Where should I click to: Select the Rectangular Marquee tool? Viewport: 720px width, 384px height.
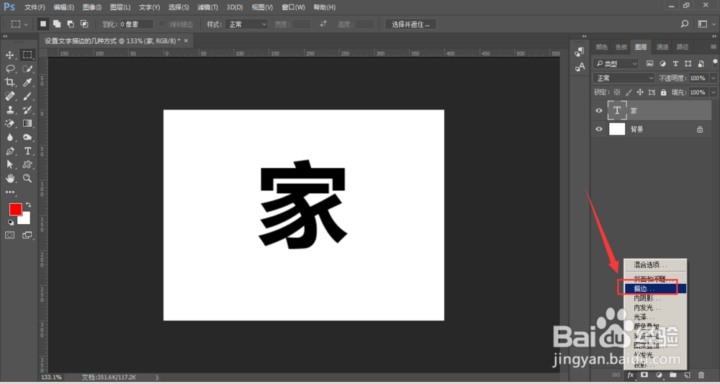(27, 55)
